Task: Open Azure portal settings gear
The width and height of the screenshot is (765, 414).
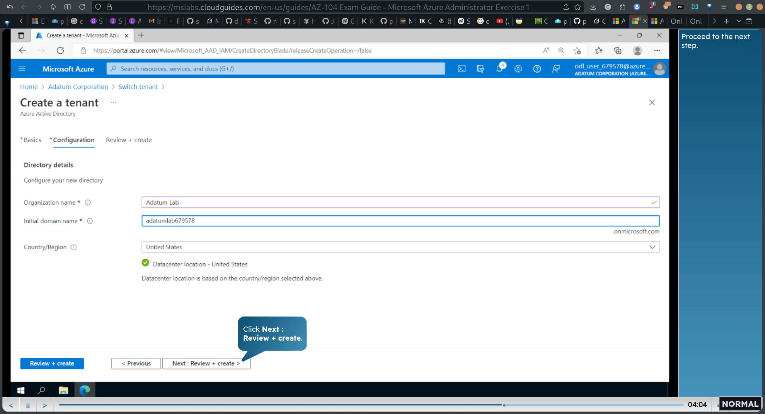Action: point(518,69)
